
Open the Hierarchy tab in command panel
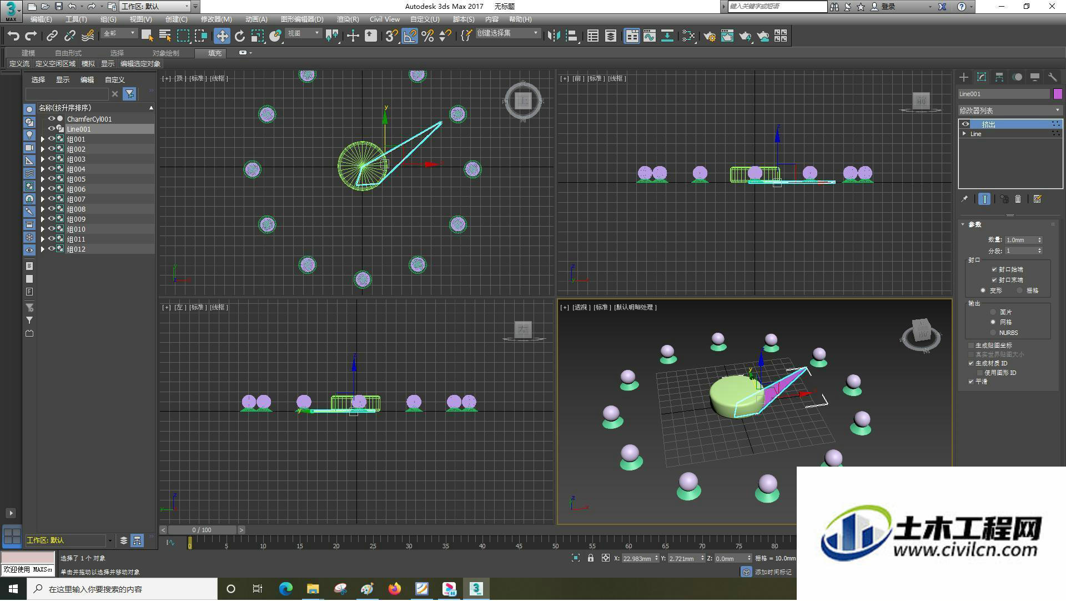point(999,77)
